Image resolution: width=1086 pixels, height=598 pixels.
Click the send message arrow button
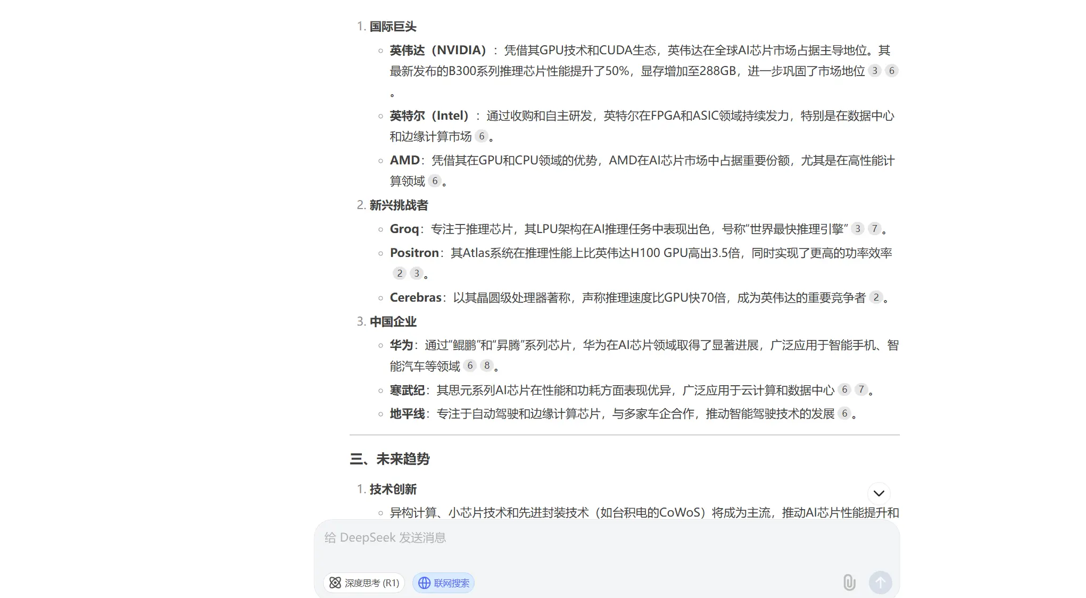(x=880, y=583)
